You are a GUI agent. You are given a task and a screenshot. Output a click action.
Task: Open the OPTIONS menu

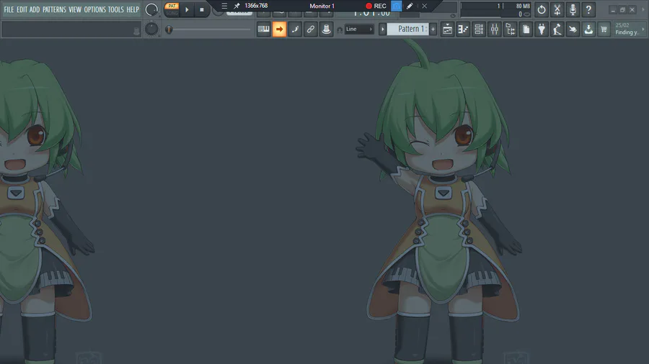click(94, 9)
